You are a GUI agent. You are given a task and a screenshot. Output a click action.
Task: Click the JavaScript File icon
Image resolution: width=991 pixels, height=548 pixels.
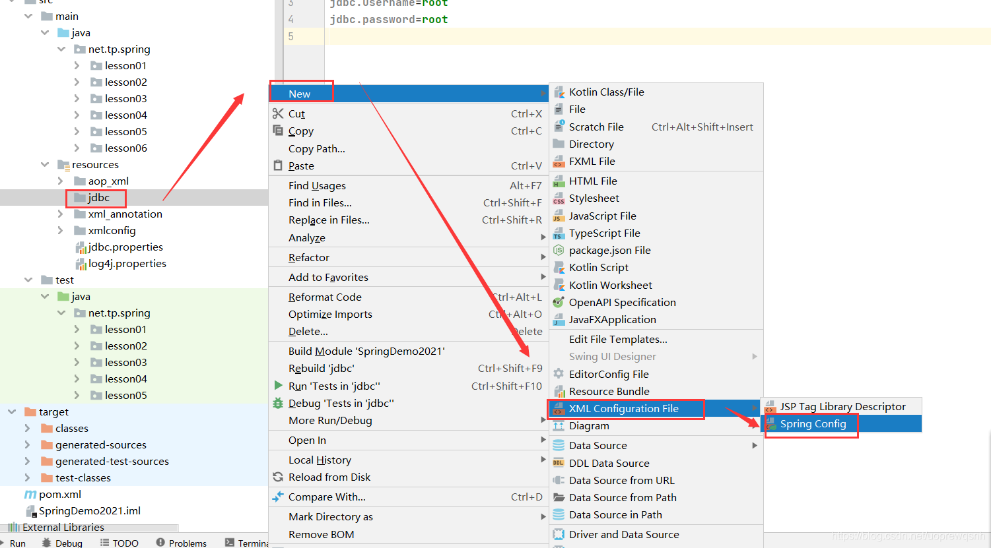[559, 216]
